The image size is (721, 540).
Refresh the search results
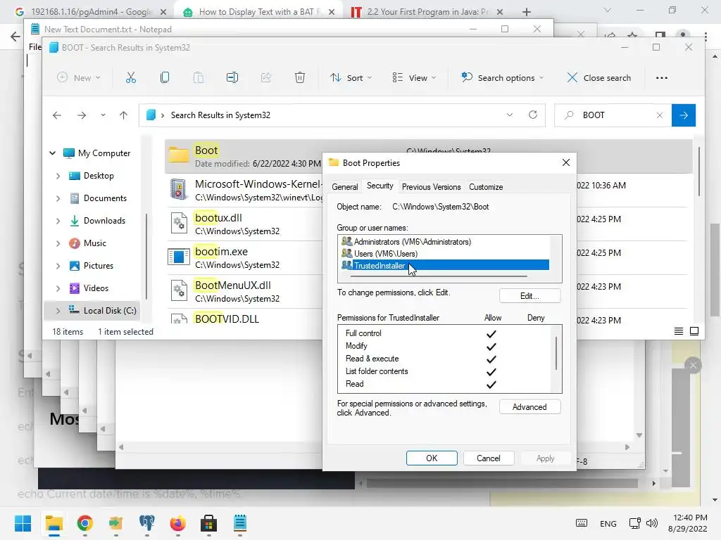[532, 115]
